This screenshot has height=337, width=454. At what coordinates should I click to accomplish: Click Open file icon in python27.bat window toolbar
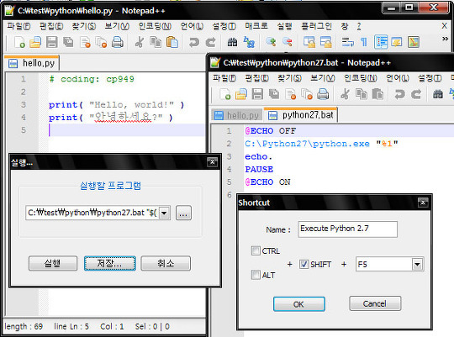(x=241, y=94)
